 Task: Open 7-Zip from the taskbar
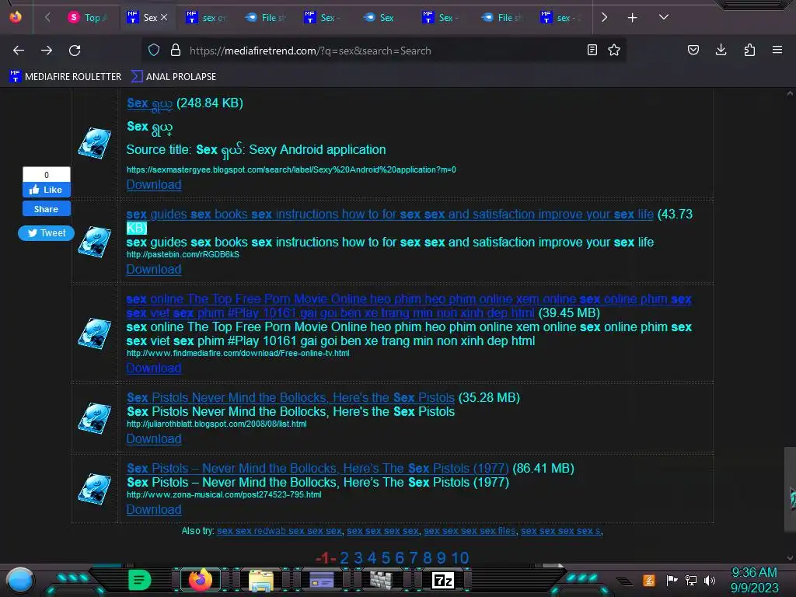point(442,580)
